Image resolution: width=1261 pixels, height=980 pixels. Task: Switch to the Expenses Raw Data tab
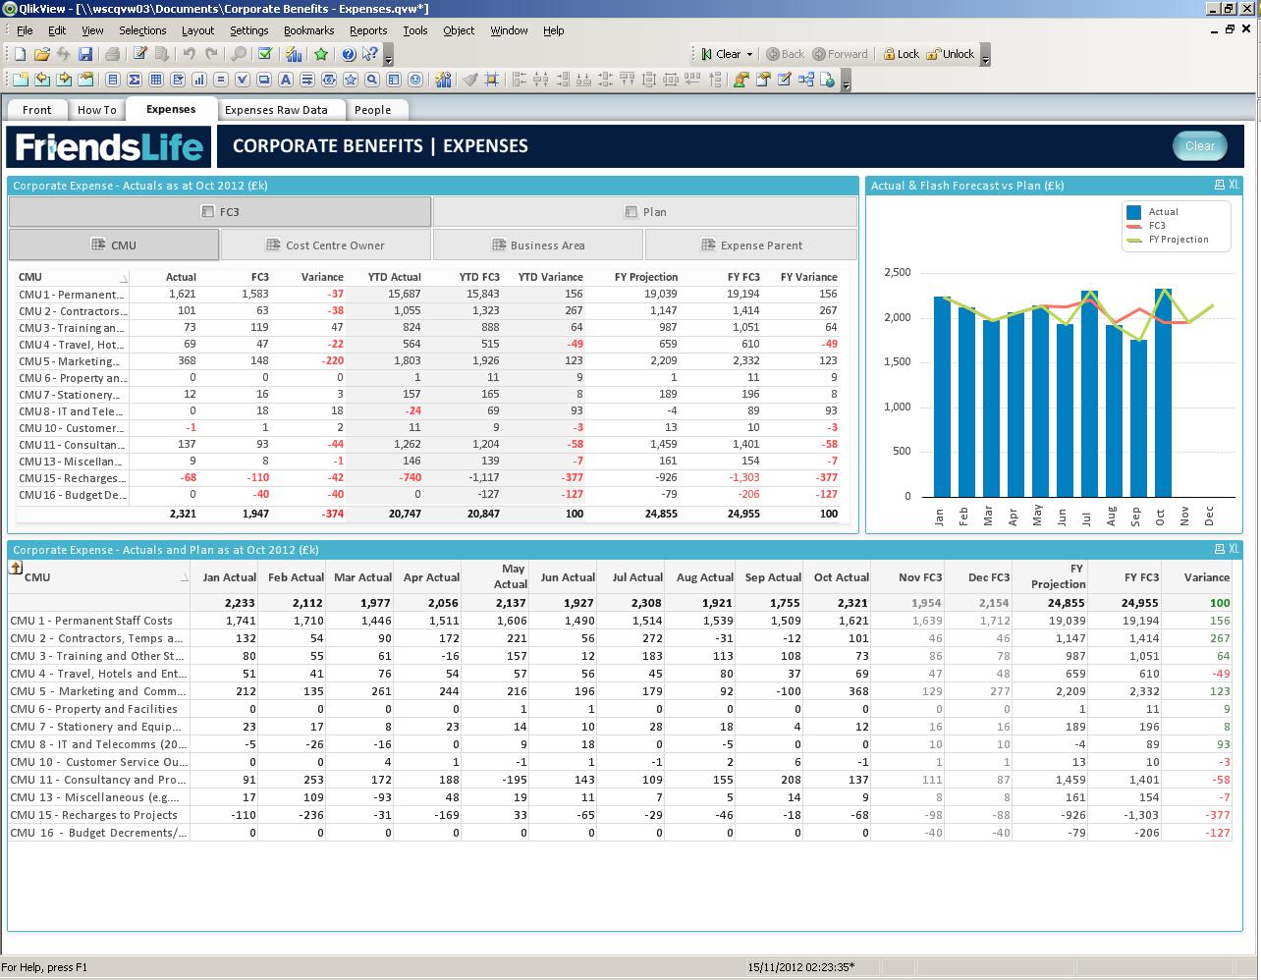[276, 110]
